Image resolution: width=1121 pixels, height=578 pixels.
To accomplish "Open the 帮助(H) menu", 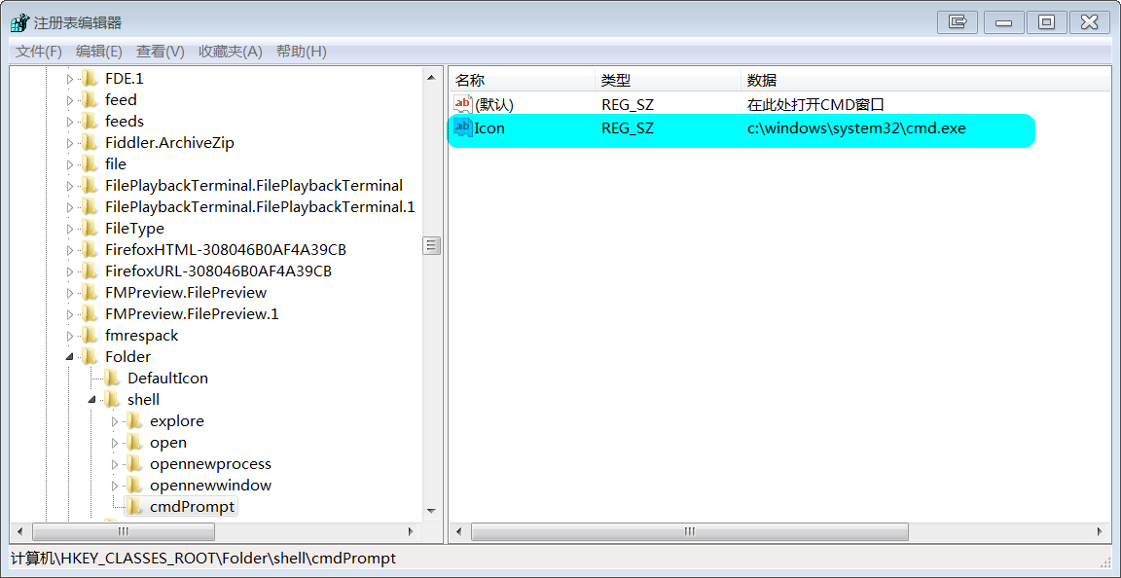I will pyautogui.click(x=301, y=52).
